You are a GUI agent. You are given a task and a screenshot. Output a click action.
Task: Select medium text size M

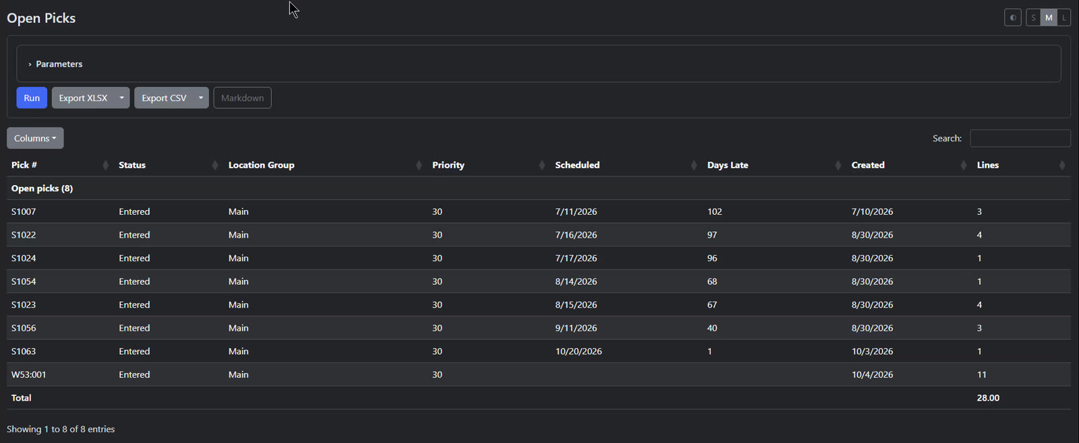(1049, 18)
